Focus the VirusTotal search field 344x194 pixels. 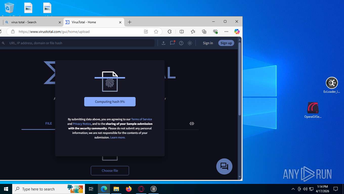pos(77,43)
